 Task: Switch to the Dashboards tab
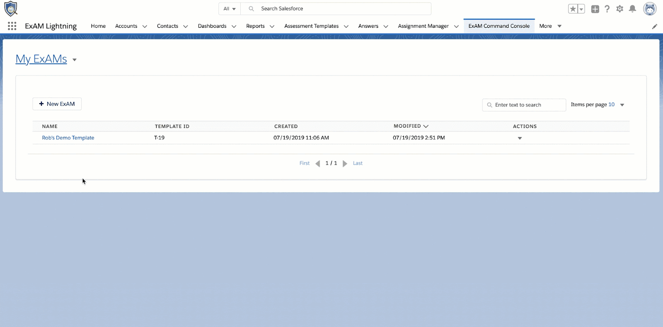(x=212, y=26)
